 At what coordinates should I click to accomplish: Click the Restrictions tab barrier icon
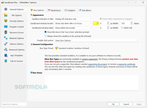[49, 10]
